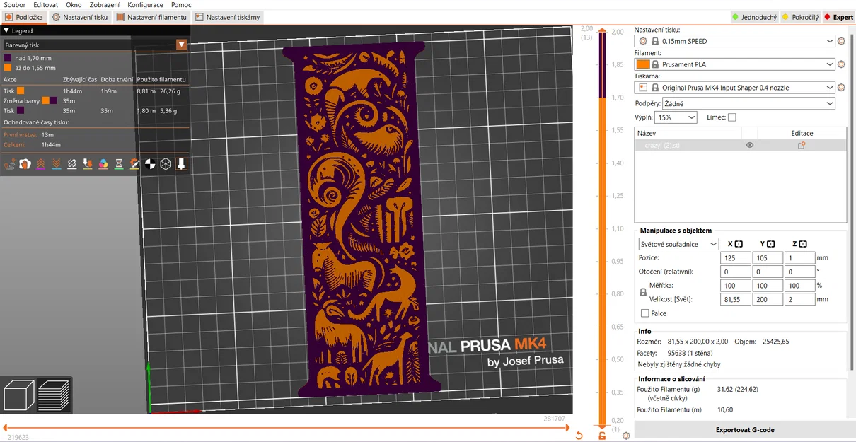Open the Nastavení tisku preset dropdown
Screen dimensions: 856x442
pos(735,41)
